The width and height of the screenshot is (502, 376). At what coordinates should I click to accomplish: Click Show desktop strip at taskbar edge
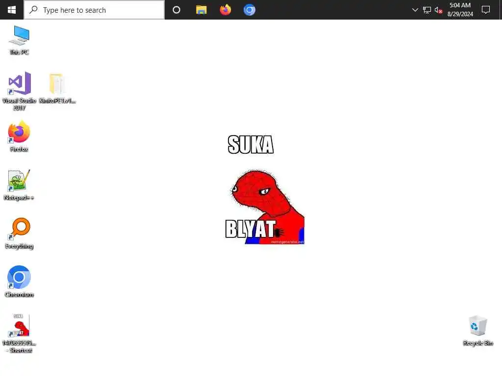pyautogui.click(x=501, y=10)
